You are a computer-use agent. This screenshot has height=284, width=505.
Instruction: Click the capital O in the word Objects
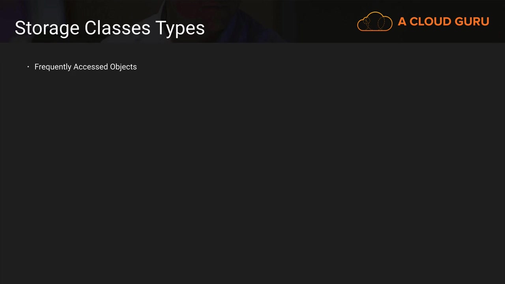(113, 67)
